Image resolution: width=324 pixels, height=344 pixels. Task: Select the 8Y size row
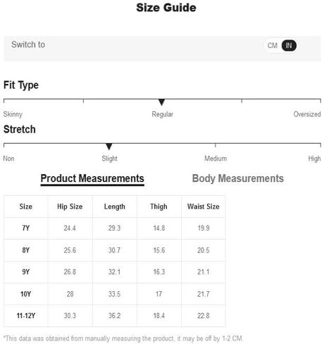tap(115, 250)
